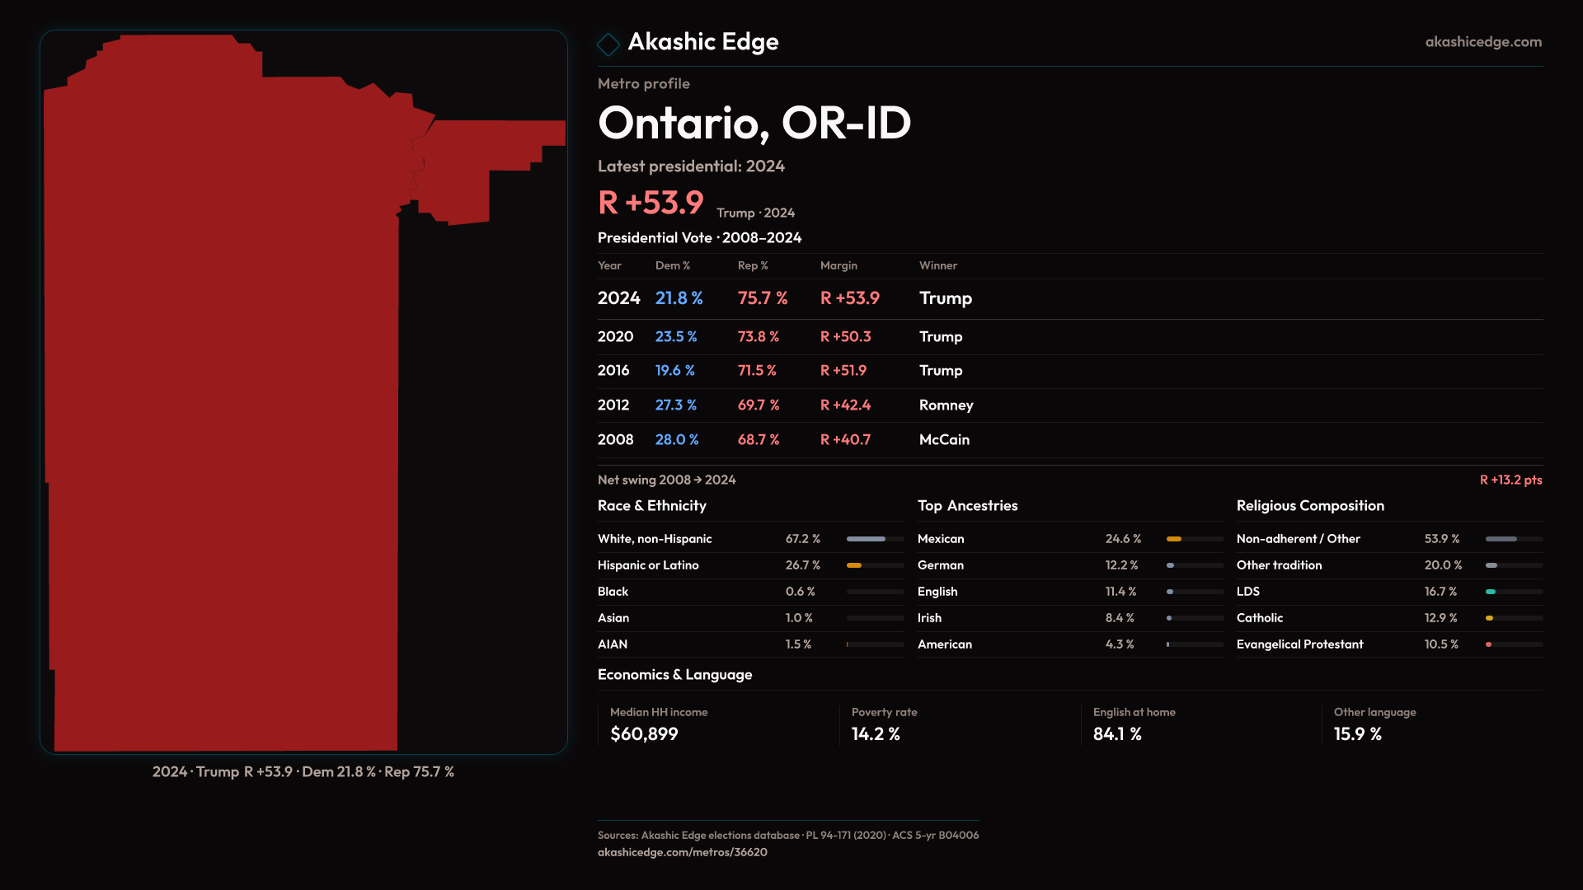Click the LDS teal religion bar
The height and width of the screenshot is (890, 1583).
pos(1491,592)
